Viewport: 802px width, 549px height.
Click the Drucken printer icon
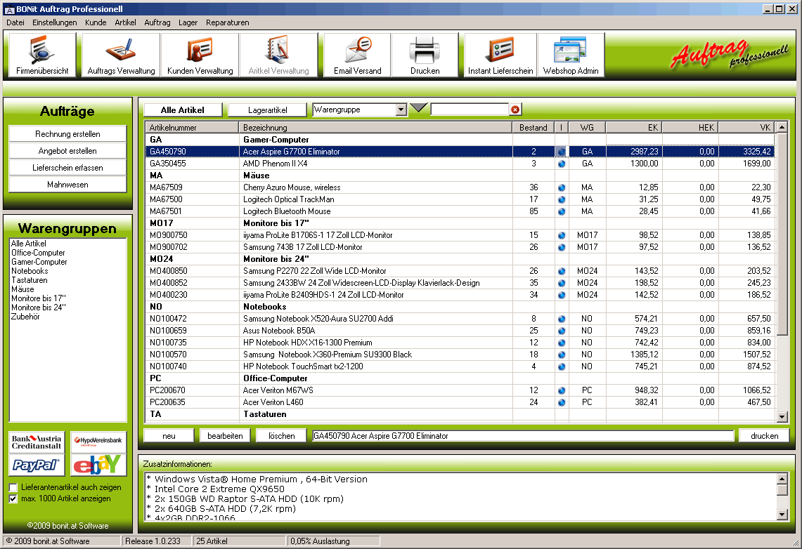point(425,55)
